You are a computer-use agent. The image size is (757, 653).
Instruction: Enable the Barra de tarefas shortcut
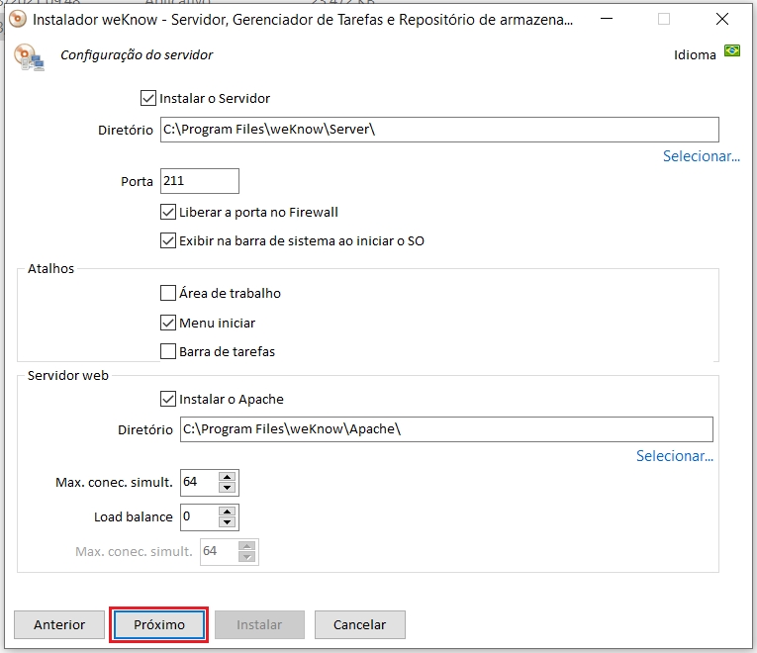(168, 351)
